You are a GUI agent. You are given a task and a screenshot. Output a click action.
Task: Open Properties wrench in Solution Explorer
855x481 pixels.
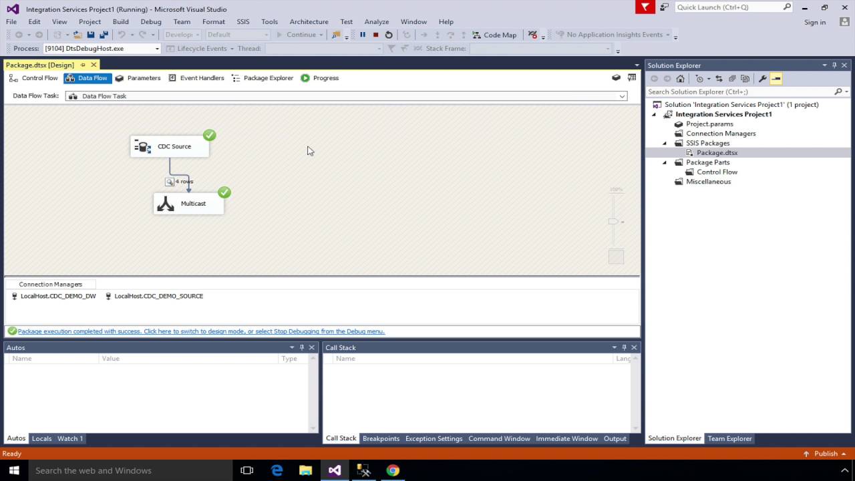pyautogui.click(x=762, y=79)
